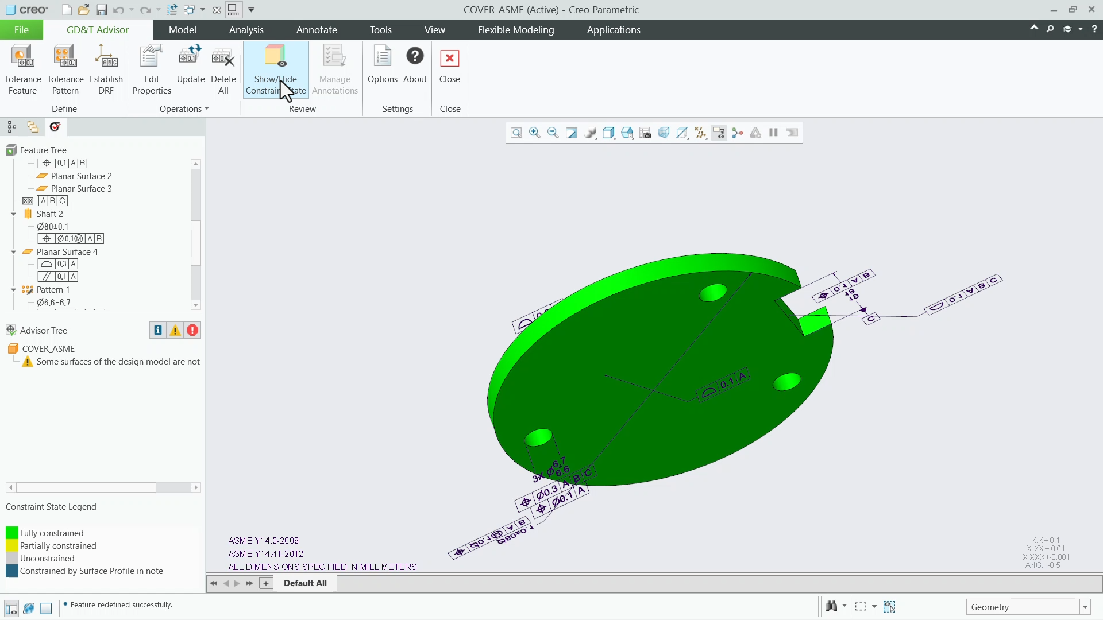1103x620 pixels.
Task: Open GD&T Advisor Options
Action: coord(383,64)
